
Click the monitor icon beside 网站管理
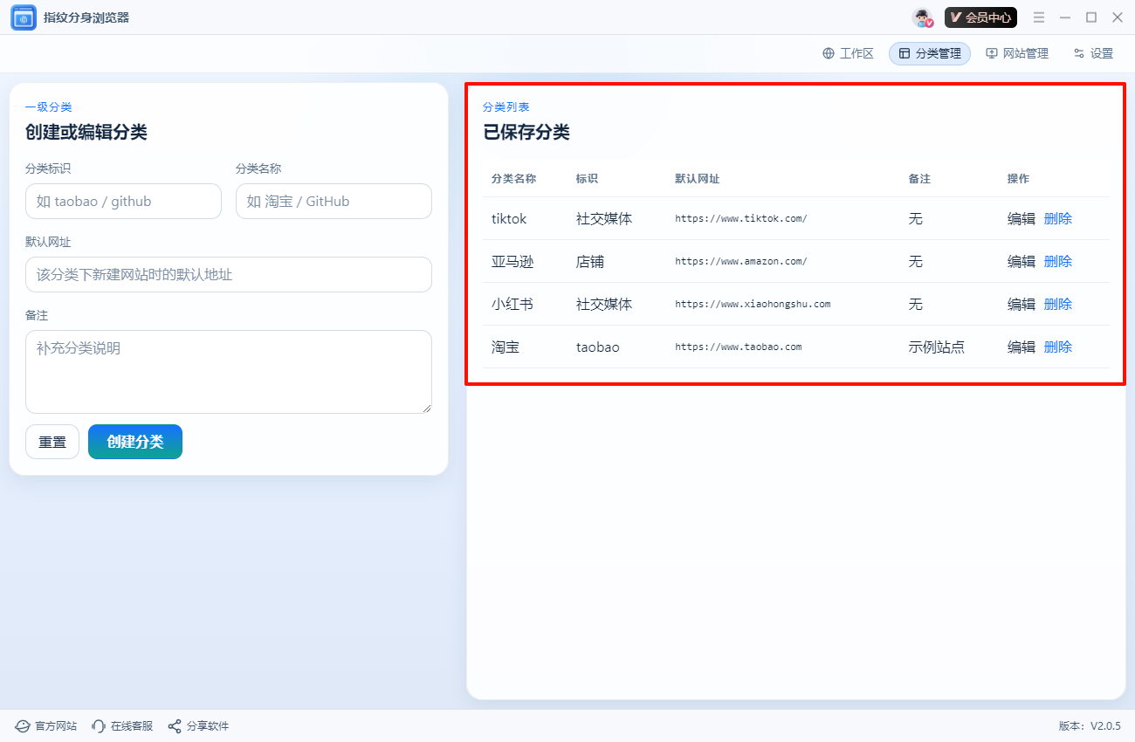(x=992, y=53)
